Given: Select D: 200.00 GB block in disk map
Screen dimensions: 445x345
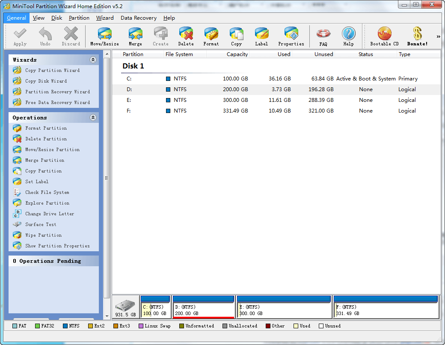Looking at the screenshot, I should (204, 307).
